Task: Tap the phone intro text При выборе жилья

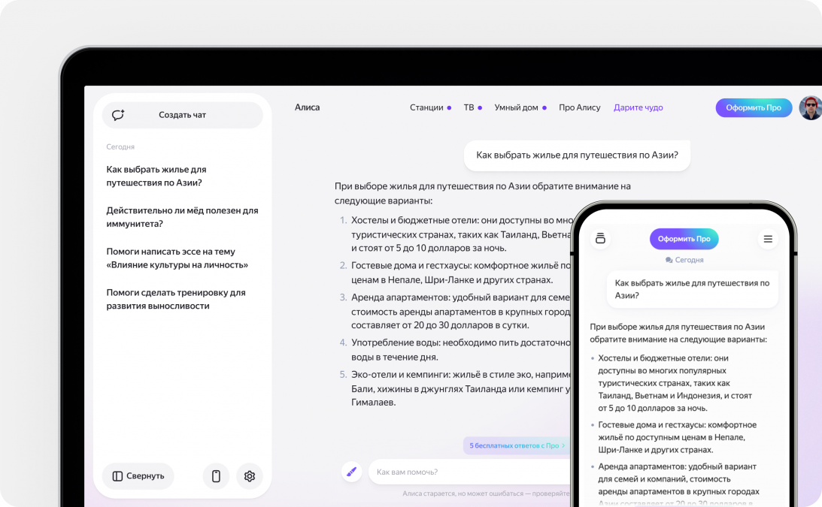Action: (678, 333)
